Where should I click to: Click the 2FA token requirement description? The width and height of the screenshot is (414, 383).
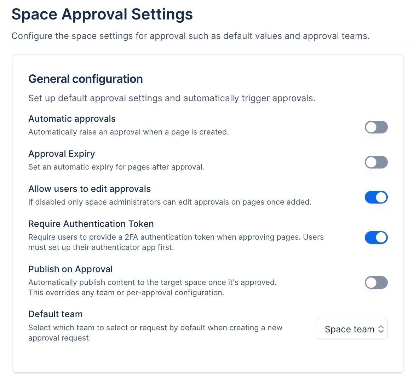(176, 242)
